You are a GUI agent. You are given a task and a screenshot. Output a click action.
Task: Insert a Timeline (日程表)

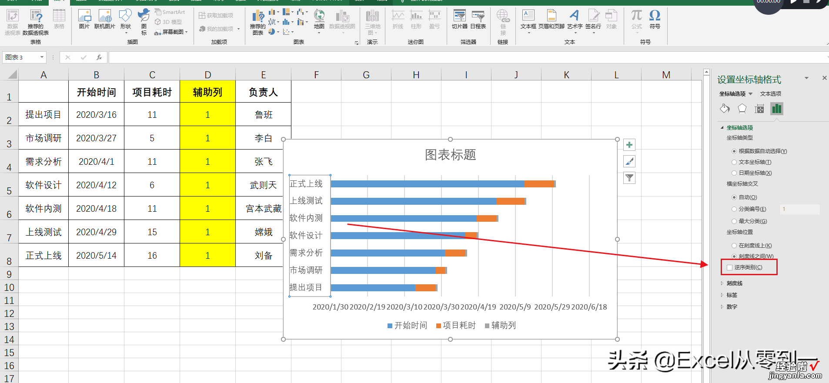point(478,20)
